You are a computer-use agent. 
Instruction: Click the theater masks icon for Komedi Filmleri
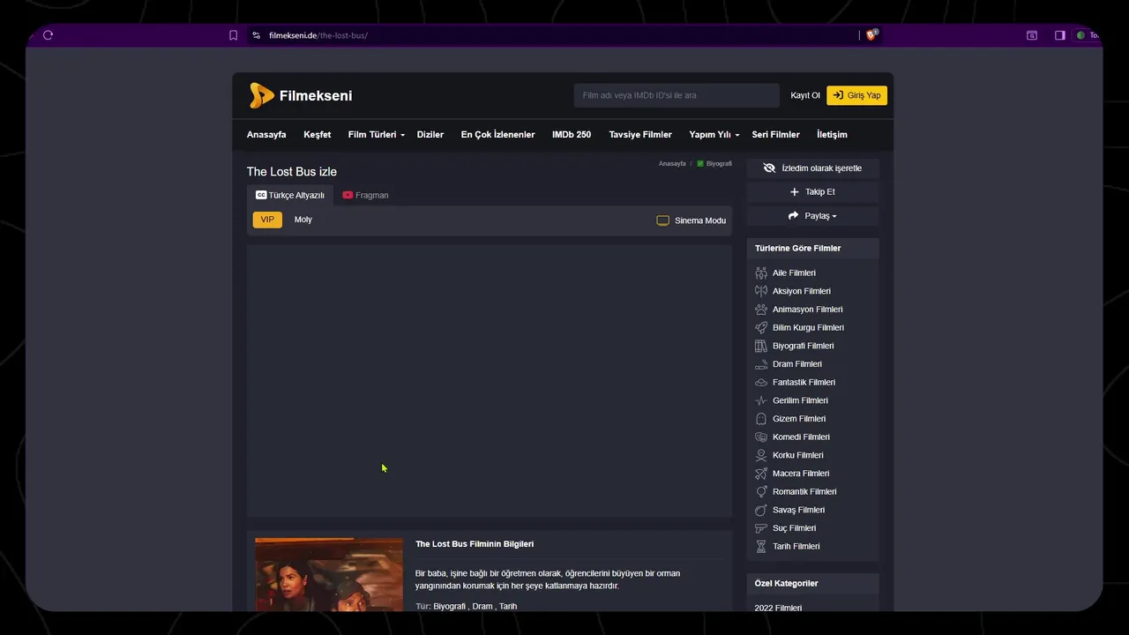[761, 437]
